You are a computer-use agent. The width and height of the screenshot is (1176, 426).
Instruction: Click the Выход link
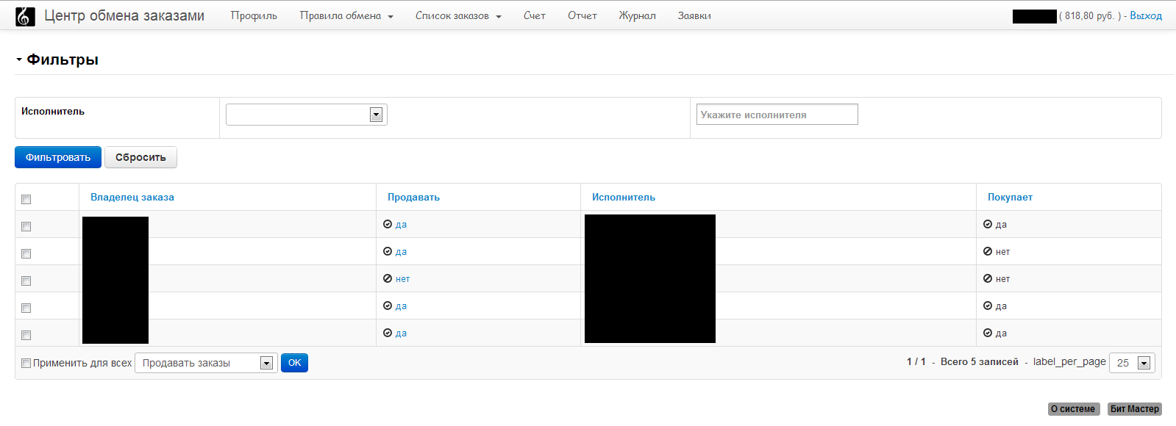click(x=1146, y=15)
